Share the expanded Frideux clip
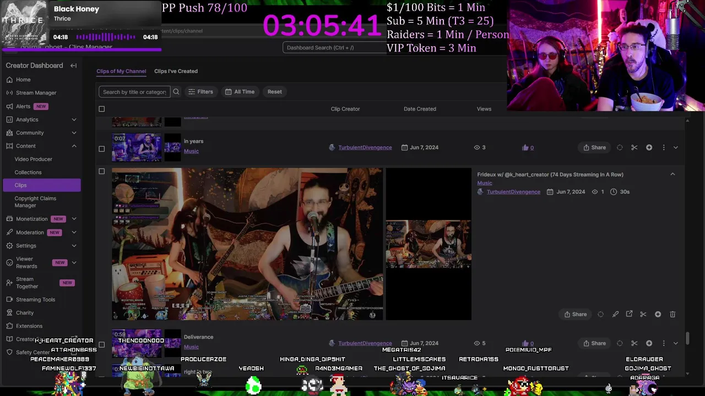 click(576, 314)
